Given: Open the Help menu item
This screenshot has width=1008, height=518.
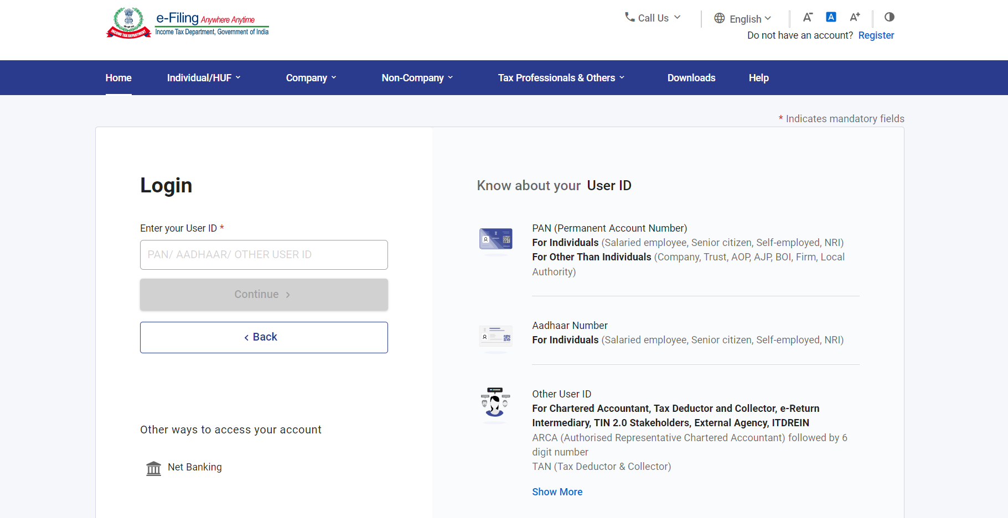Looking at the screenshot, I should 758,78.
